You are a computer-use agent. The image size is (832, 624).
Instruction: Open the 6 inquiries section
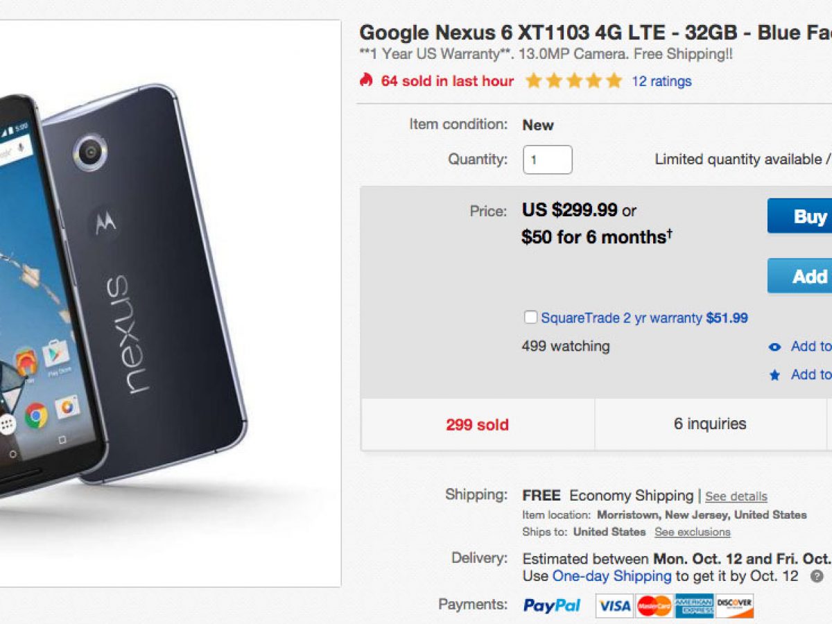point(710,424)
